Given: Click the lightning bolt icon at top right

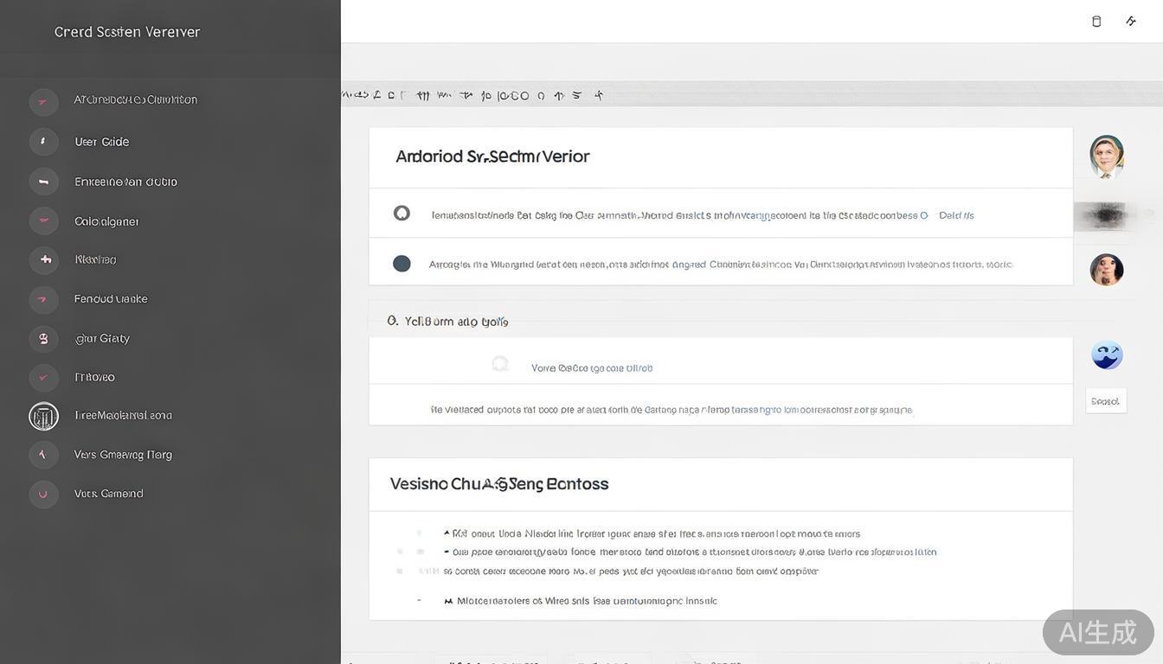Looking at the screenshot, I should 1131,22.
